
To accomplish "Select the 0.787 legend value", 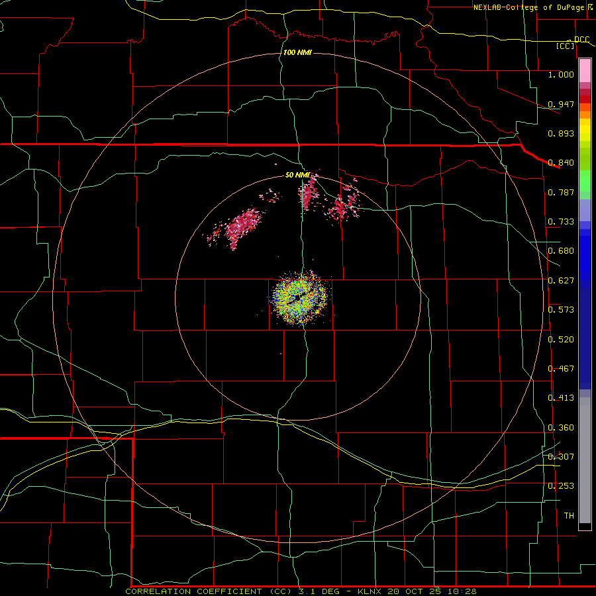I will 561,192.
